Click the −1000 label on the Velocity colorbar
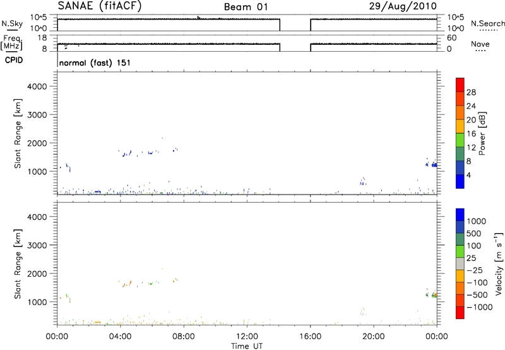Image resolution: width=505 pixels, height=350 pixels. pyautogui.click(x=480, y=307)
